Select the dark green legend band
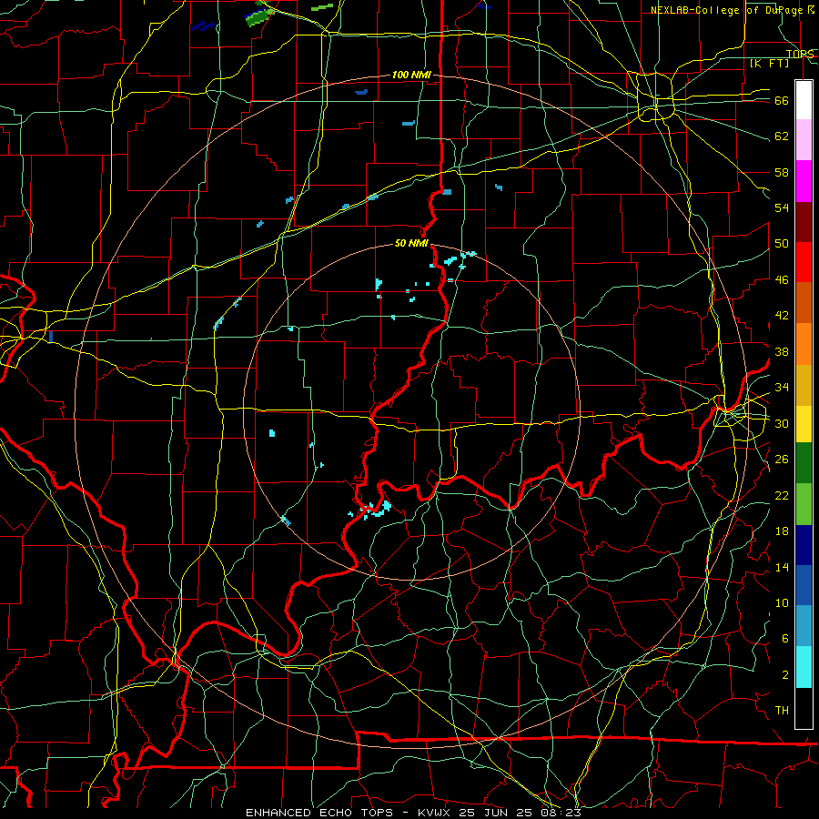This screenshot has width=819, height=819. pyautogui.click(x=804, y=463)
